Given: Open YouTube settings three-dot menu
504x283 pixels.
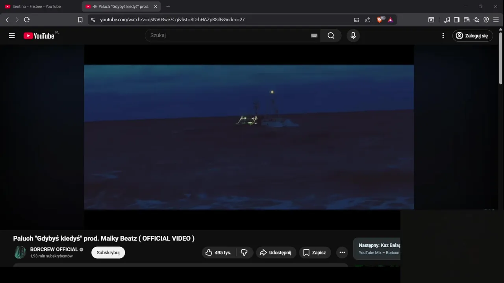Looking at the screenshot, I should (443, 36).
